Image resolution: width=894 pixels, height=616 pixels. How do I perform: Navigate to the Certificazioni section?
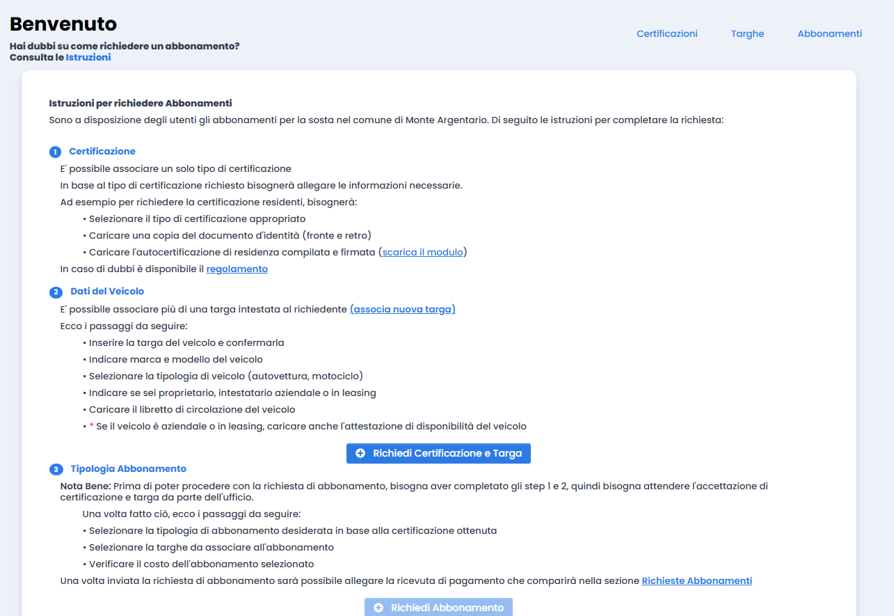coord(666,33)
